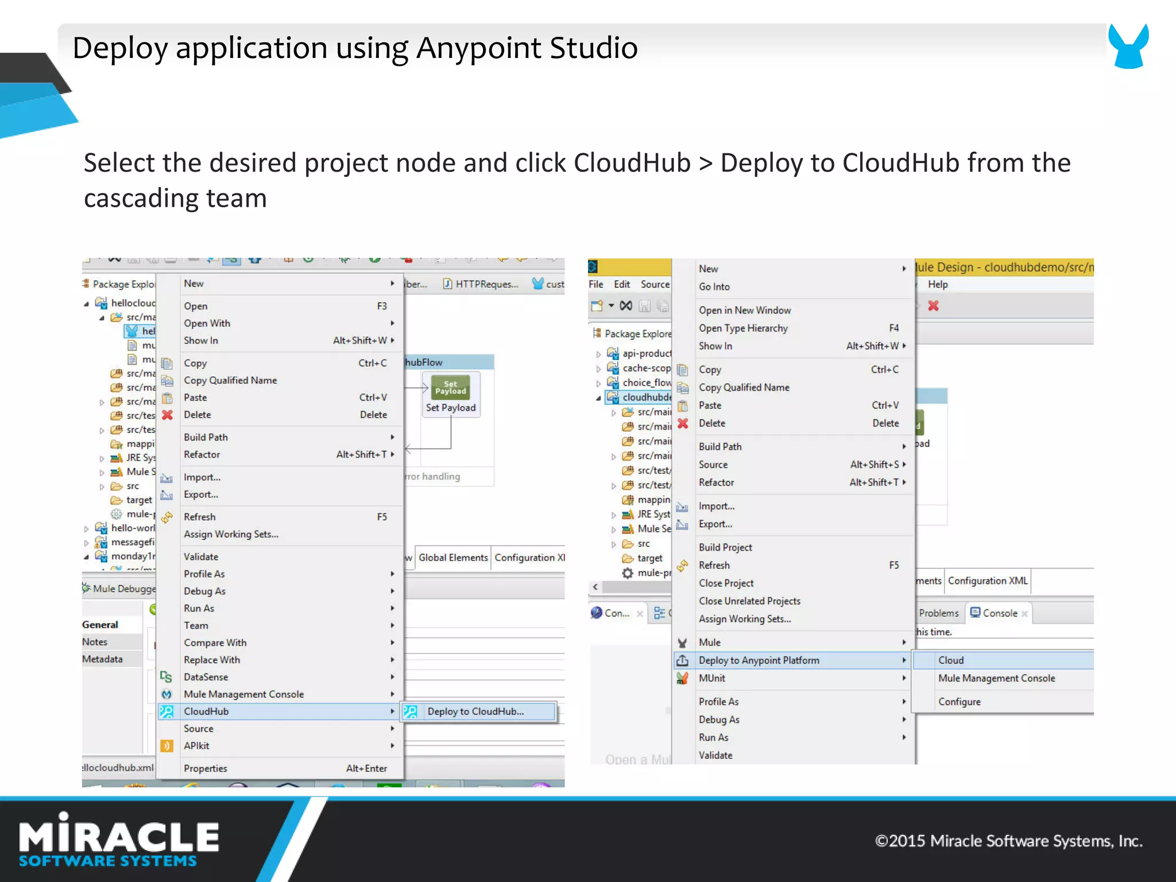Open New submenu arrow in left menu
Image resolution: width=1176 pixels, height=882 pixels.
[x=392, y=283]
